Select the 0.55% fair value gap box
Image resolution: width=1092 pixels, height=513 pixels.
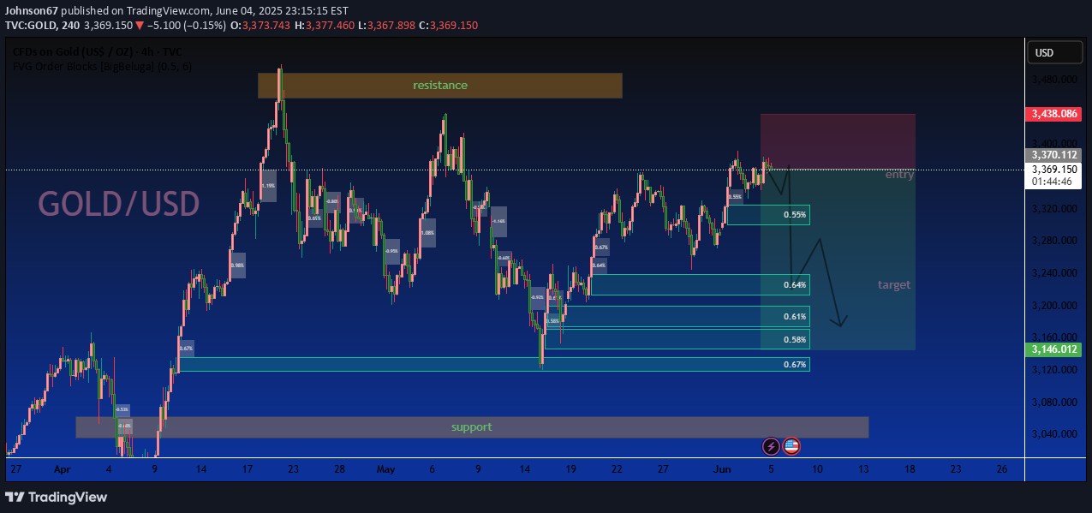click(767, 215)
